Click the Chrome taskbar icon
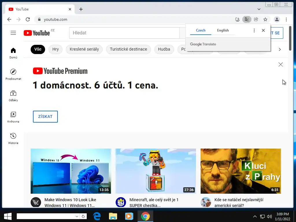 coord(145,216)
